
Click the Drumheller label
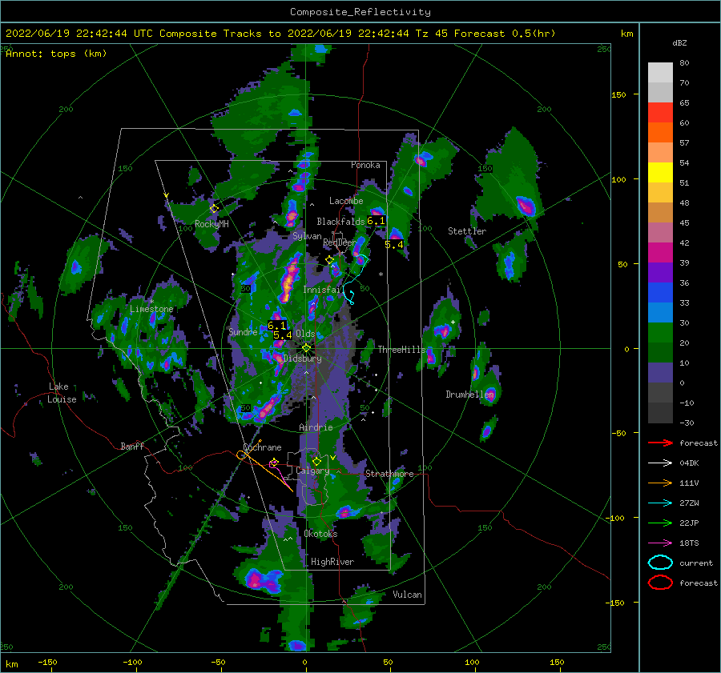pos(469,395)
